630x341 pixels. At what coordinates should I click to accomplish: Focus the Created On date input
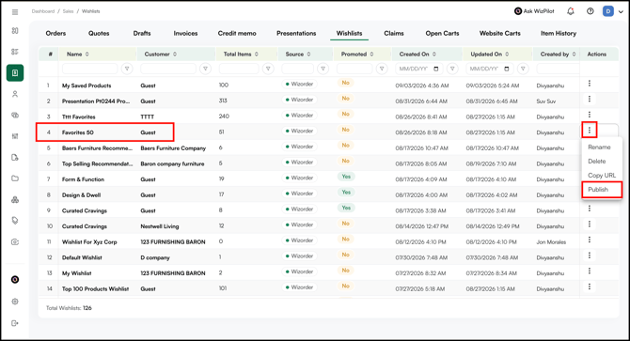tap(419, 69)
